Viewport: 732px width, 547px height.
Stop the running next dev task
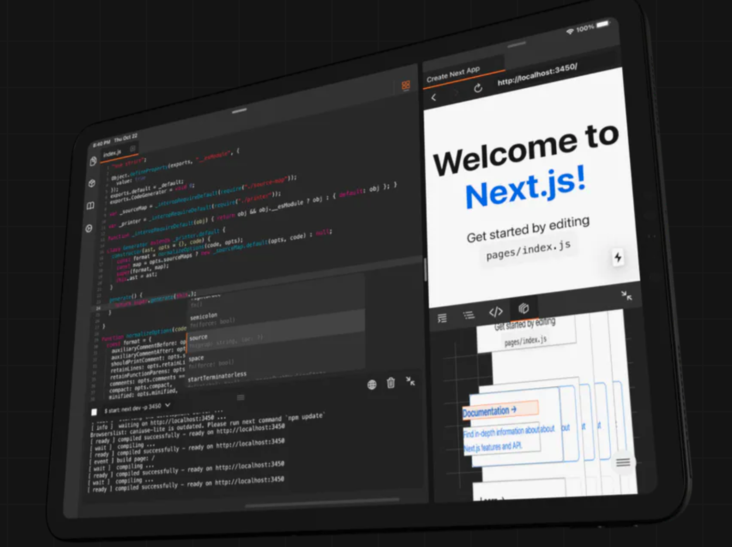(x=94, y=412)
